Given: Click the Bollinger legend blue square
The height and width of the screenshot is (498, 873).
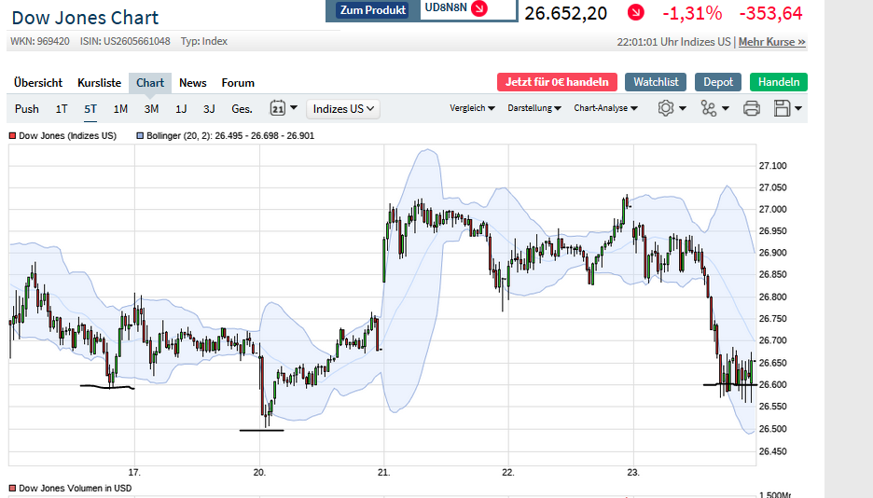Looking at the screenshot, I should (140, 136).
